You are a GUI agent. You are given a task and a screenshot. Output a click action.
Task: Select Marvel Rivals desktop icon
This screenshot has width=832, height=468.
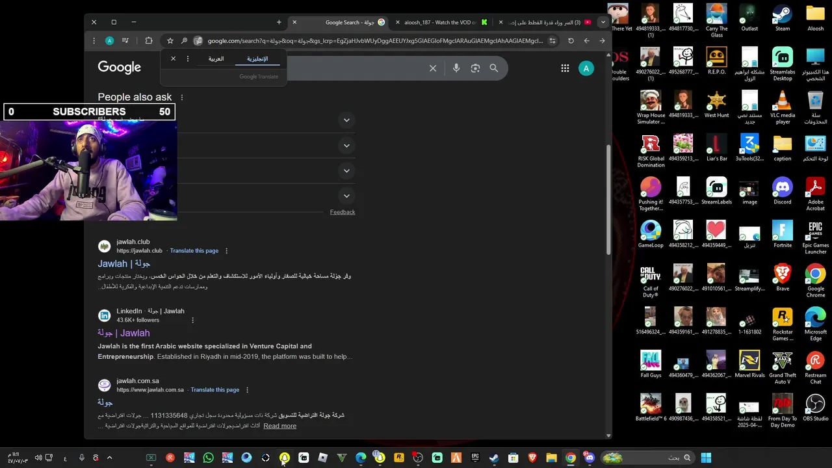(749, 365)
